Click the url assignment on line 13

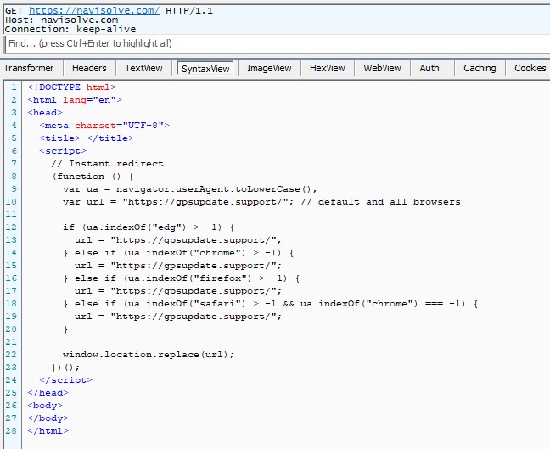click(x=178, y=240)
